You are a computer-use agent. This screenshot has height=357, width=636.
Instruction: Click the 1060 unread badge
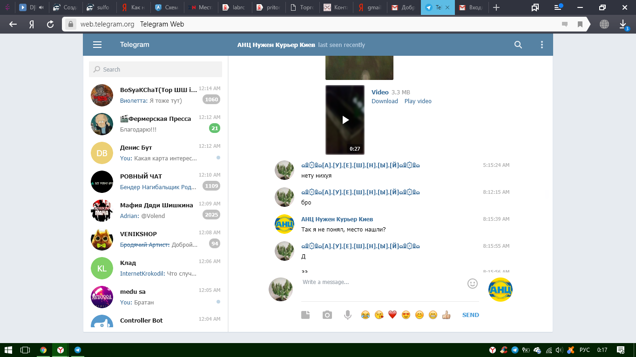point(211,99)
